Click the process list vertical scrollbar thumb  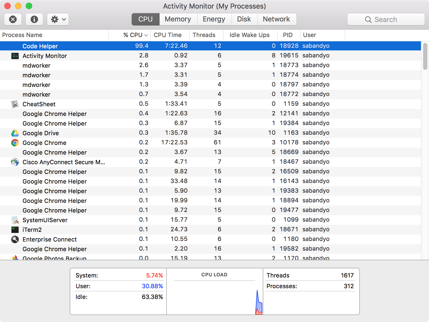pyautogui.click(x=425, y=56)
